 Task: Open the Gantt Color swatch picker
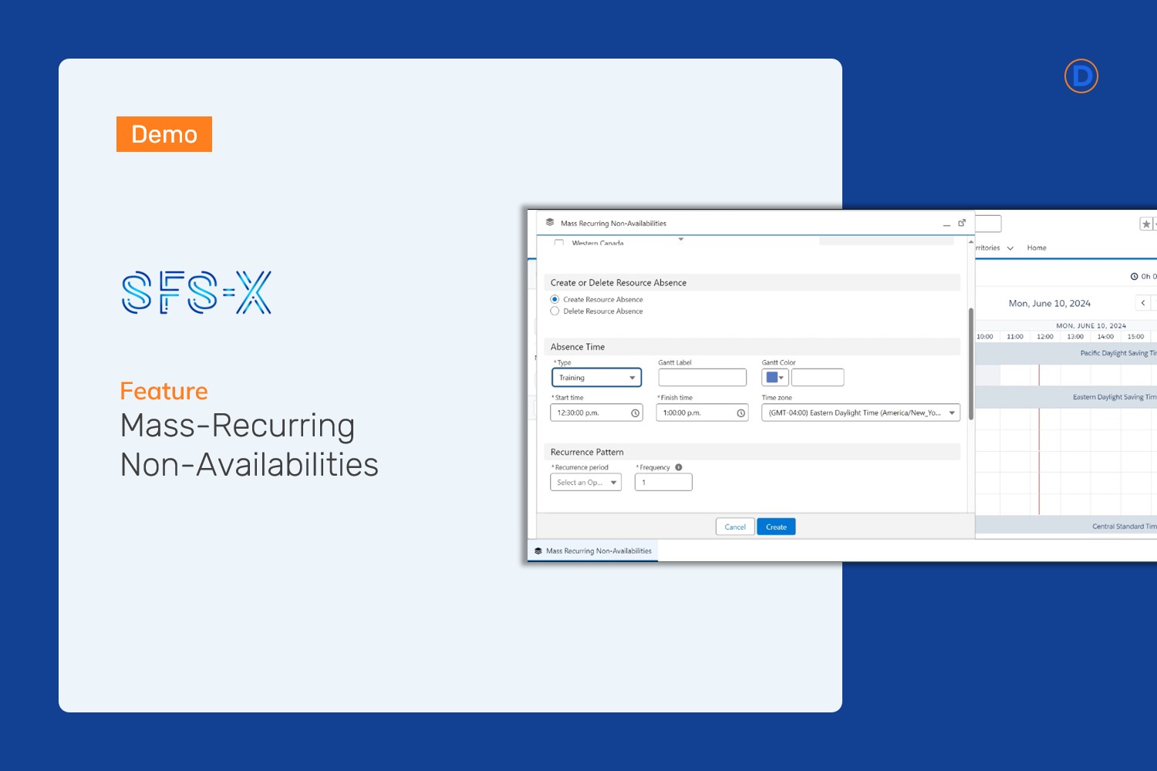(774, 378)
